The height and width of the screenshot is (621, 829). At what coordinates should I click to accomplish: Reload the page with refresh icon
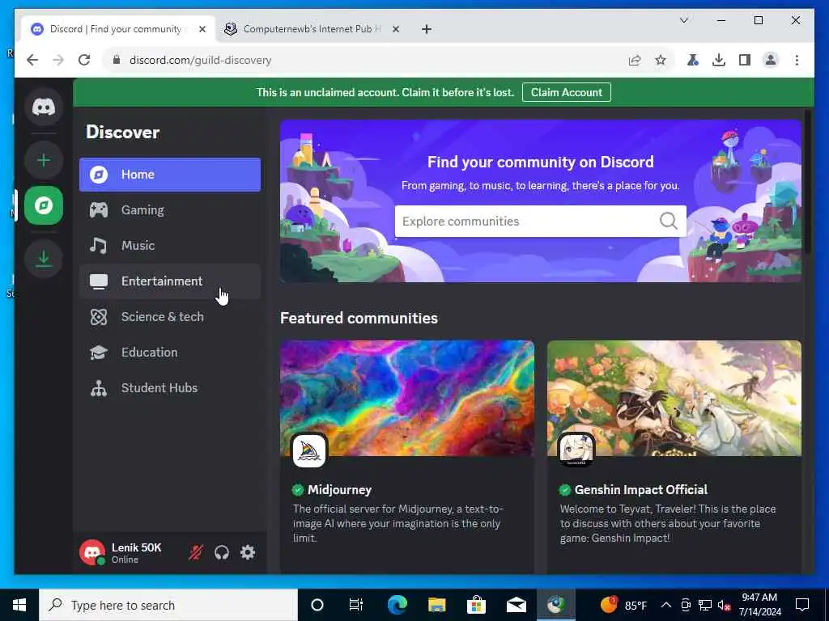click(84, 60)
